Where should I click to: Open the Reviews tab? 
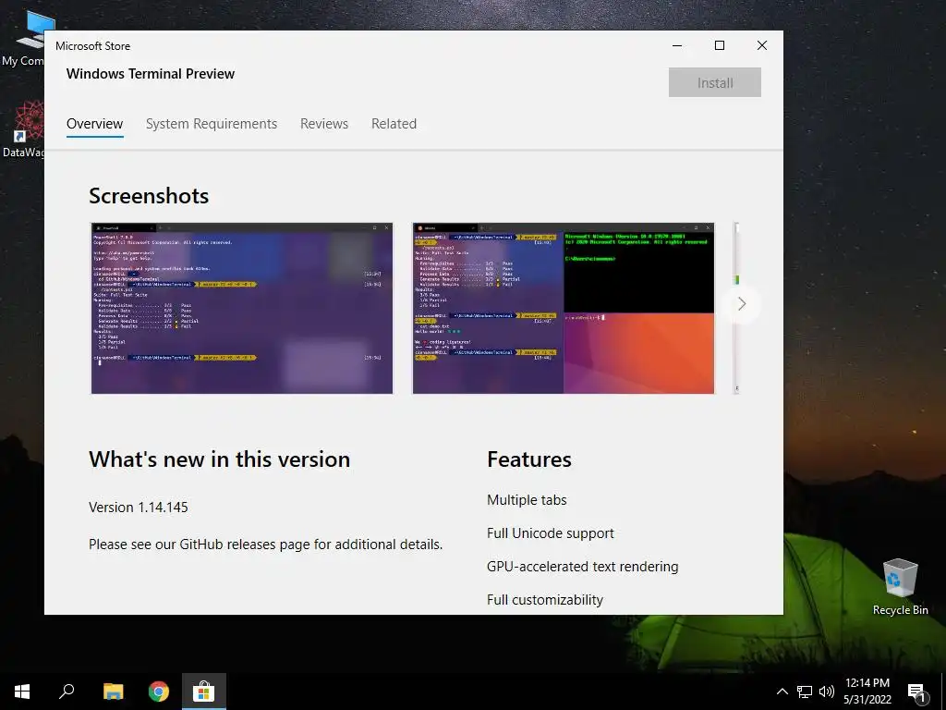click(x=324, y=124)
